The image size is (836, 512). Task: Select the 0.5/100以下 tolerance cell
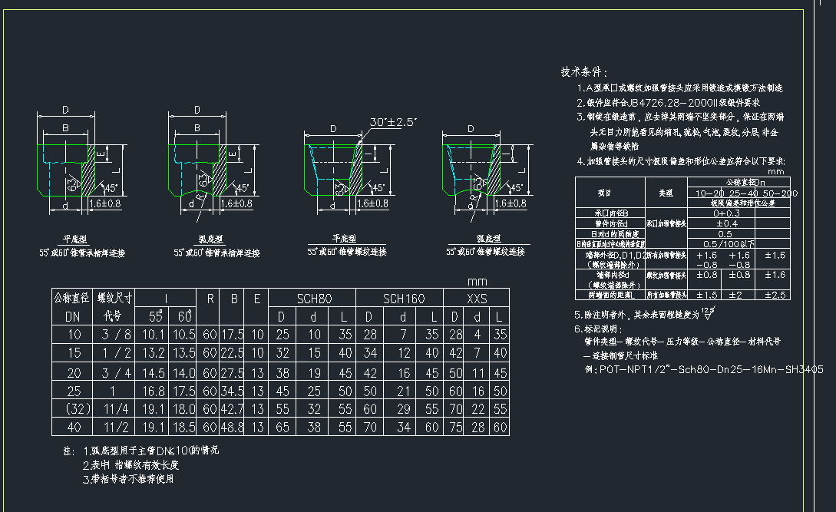click(x=722, y=243)
